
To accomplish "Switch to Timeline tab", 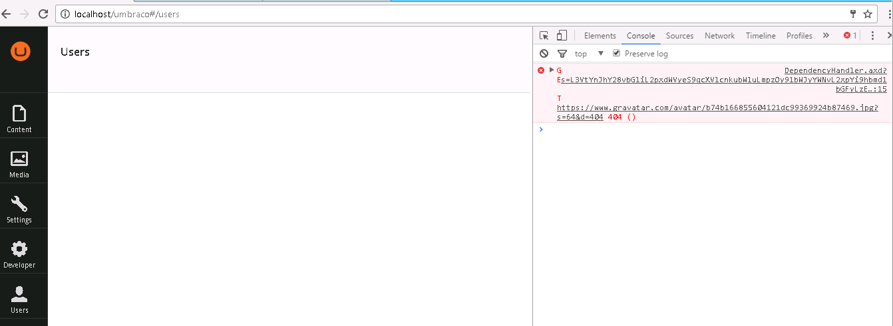I will click(761, 36).
